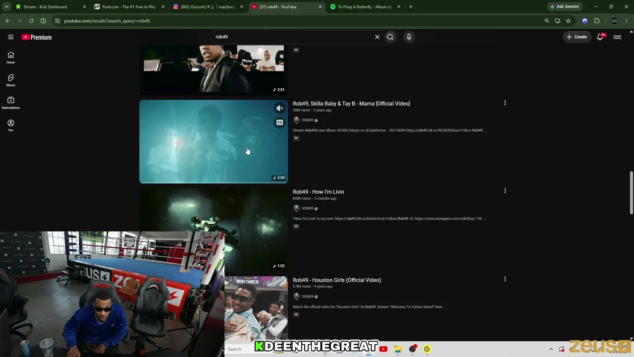Focus the YouTube search field containing rob49

[x=292, y=37]
